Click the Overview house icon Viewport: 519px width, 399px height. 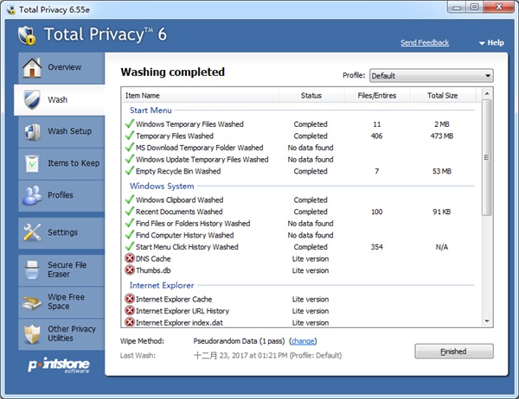coord(32,67)
